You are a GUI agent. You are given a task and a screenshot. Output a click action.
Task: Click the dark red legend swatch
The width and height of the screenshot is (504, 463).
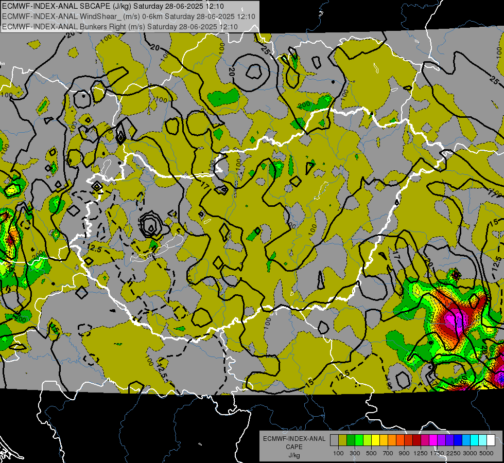coord(416,440)
